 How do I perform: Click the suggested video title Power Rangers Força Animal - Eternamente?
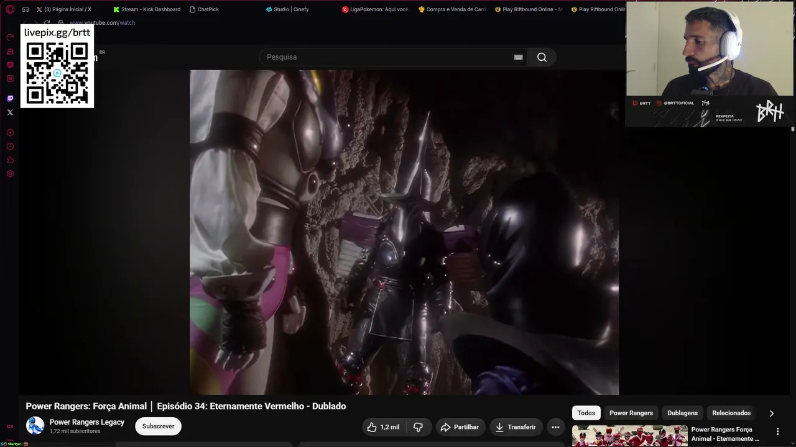(x=725, y=434)
